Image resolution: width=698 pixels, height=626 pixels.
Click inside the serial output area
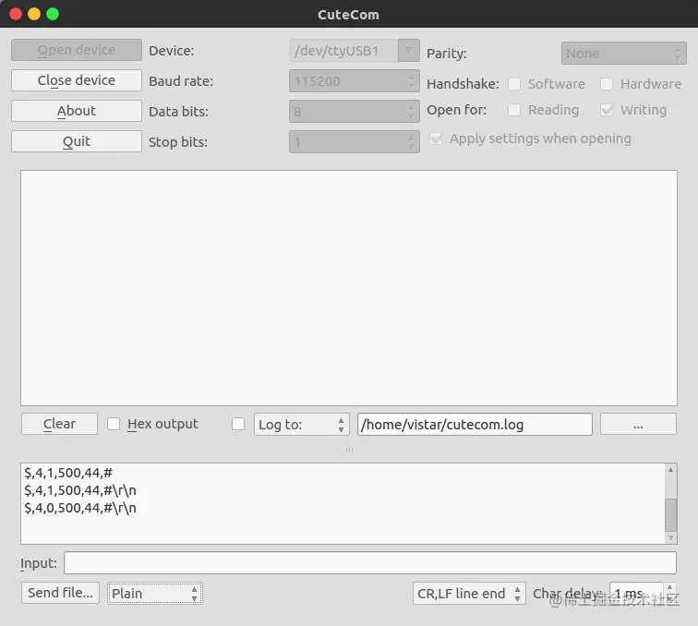tap(349, 288)
